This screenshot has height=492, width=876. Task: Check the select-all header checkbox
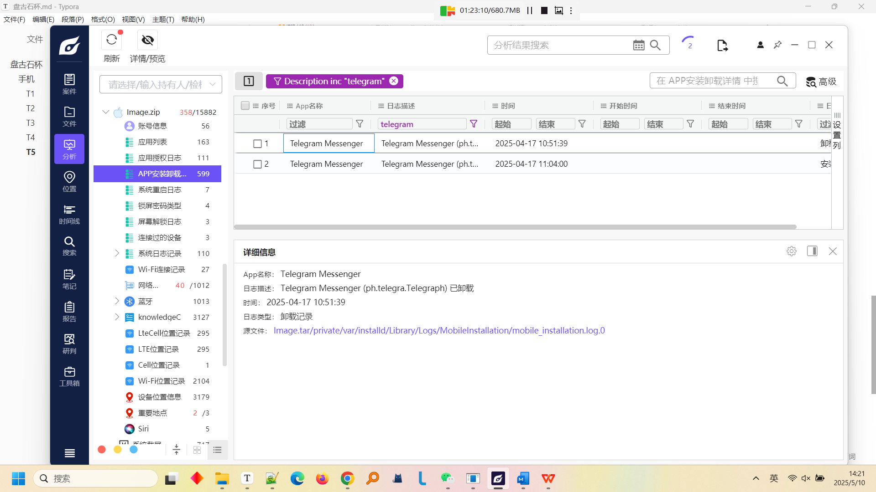pyautogui.click(x=245, y=106)
